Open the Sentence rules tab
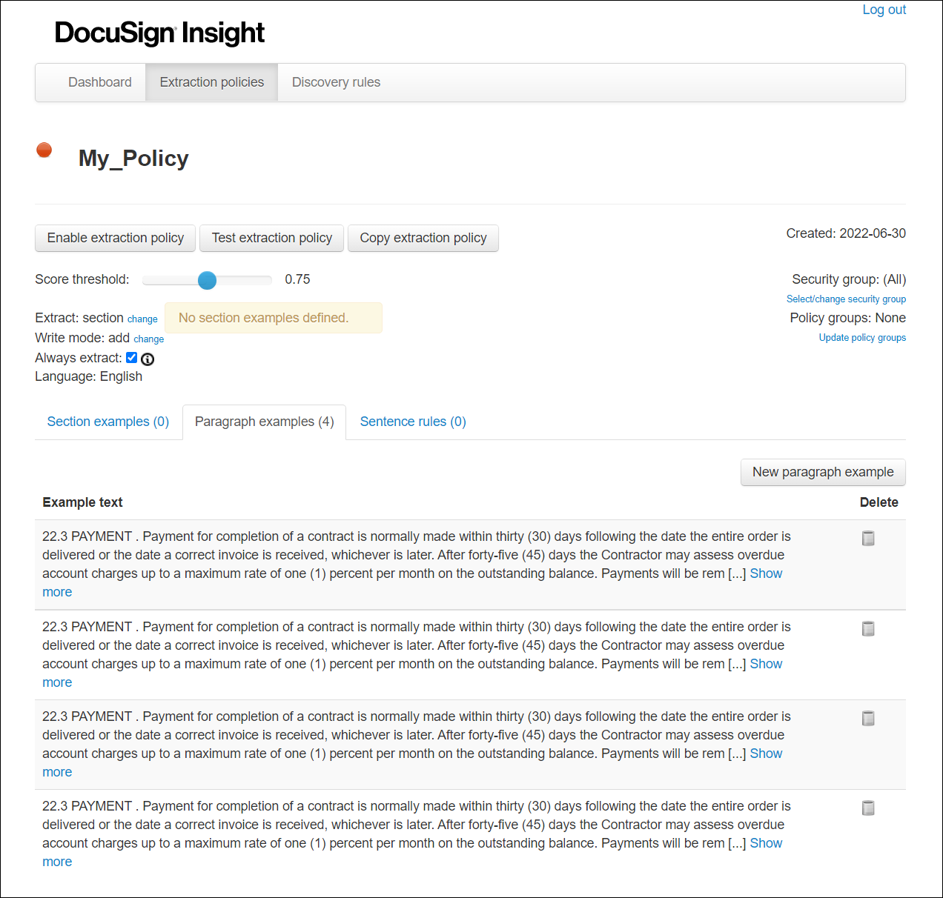943x898 pixels. coord(413,422)
